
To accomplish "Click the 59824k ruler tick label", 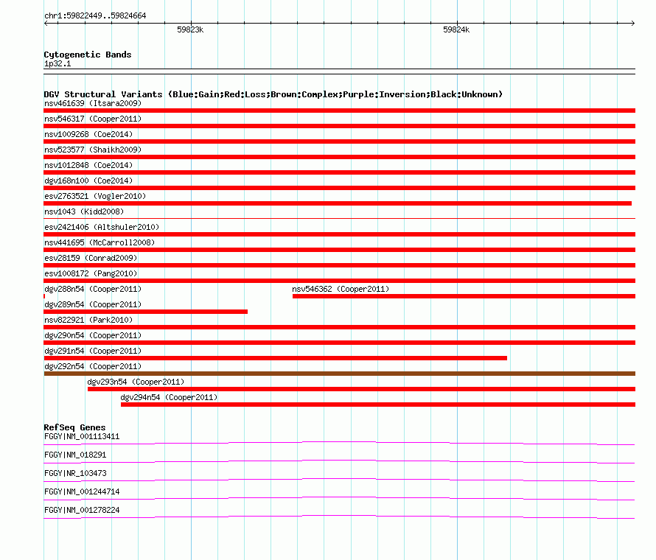I will pyautogui.click(x=456, y=29).
